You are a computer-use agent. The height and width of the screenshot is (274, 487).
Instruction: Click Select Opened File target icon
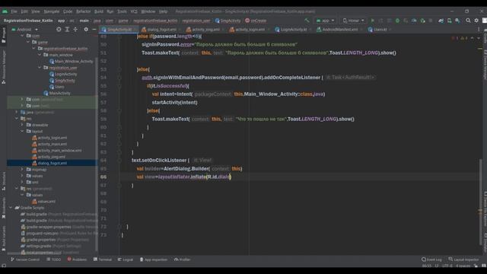click(x=59, y=29)
